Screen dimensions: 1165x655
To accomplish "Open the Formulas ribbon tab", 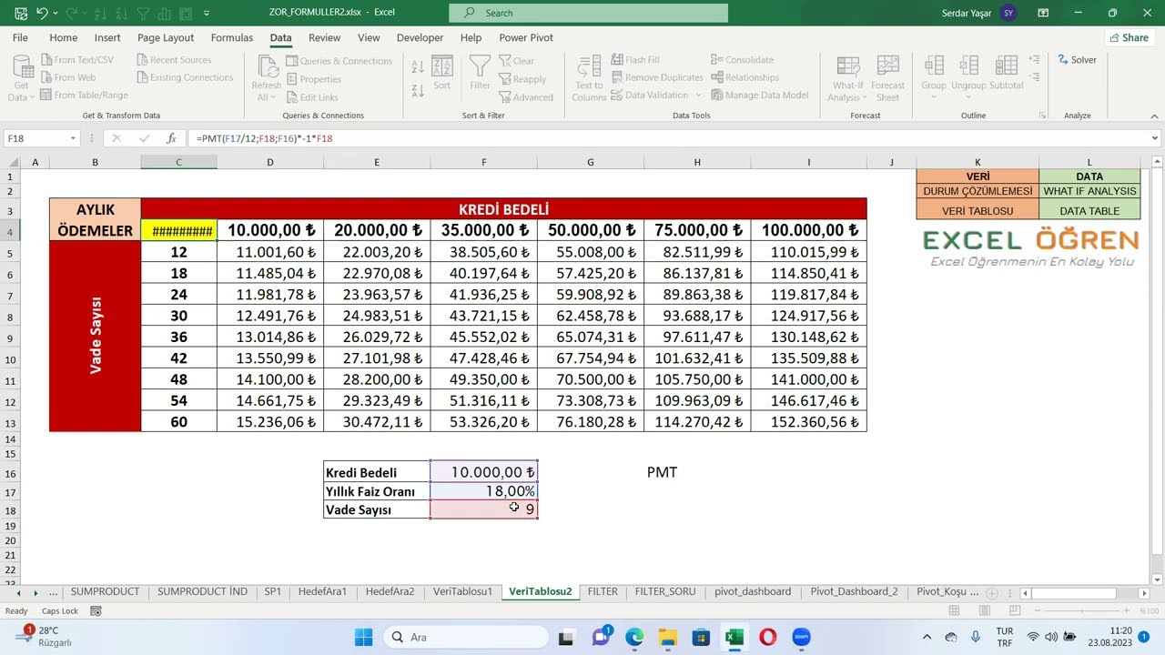I will point(232,37).
